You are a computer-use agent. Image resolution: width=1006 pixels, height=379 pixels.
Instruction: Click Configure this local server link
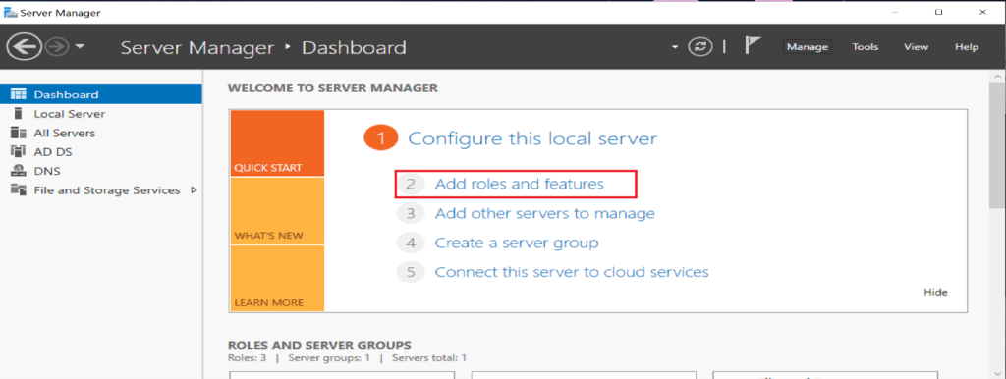pos(532,138)
